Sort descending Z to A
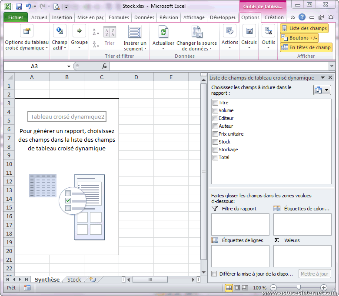 pyautogui.click(x=96, y=44)
